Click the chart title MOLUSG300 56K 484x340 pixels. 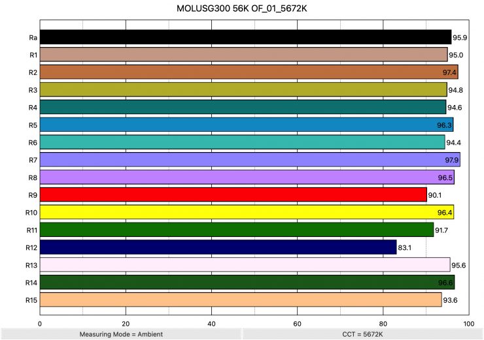[241, 10]
